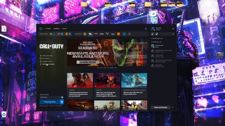This screenshot has width=225, height=126.
Task: Click the pop-out social panel icon
Action: point(173,29)
